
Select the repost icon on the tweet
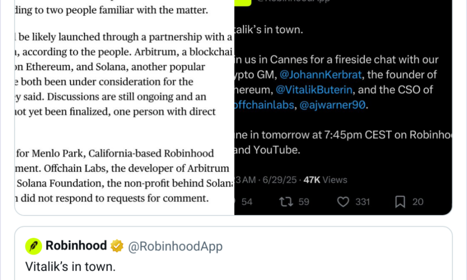286,202
